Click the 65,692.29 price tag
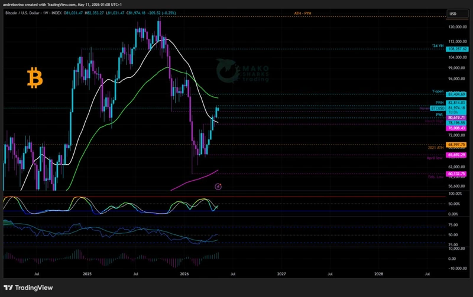473x297 pixels. [456, 155]
